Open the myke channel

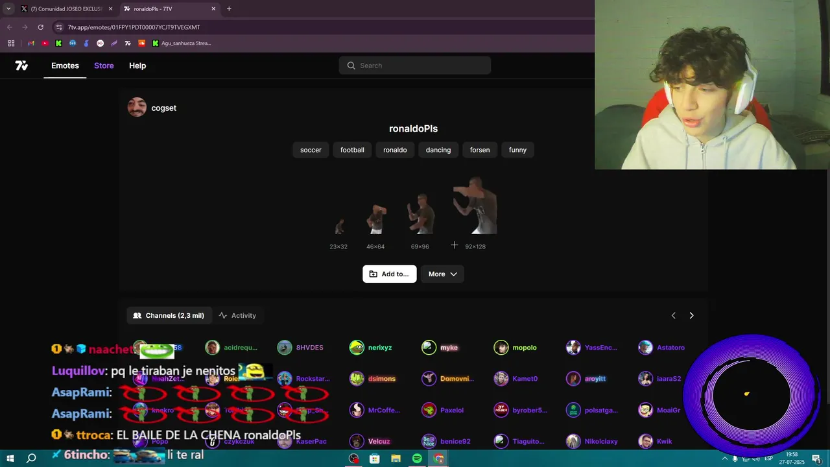[x=440, y=348]
